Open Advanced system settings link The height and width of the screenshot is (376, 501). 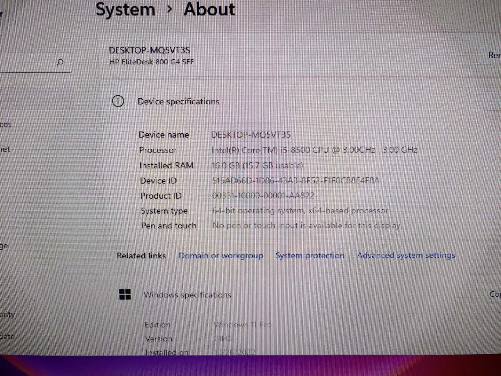tap(406, 255)
